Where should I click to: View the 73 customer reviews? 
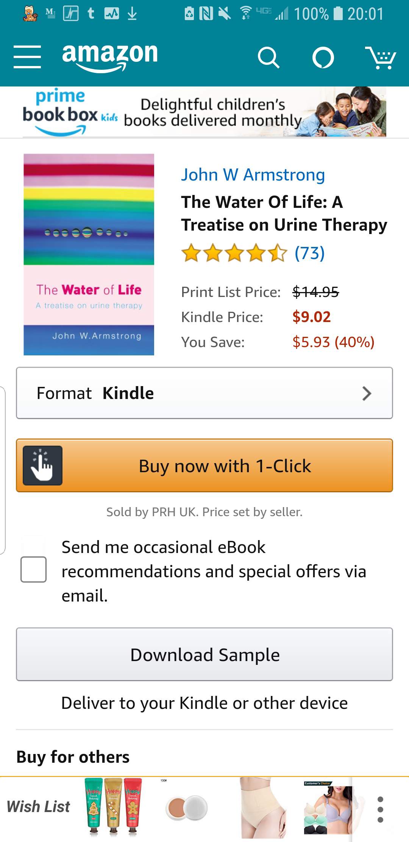pyautogui.click(x=309, y=253)
